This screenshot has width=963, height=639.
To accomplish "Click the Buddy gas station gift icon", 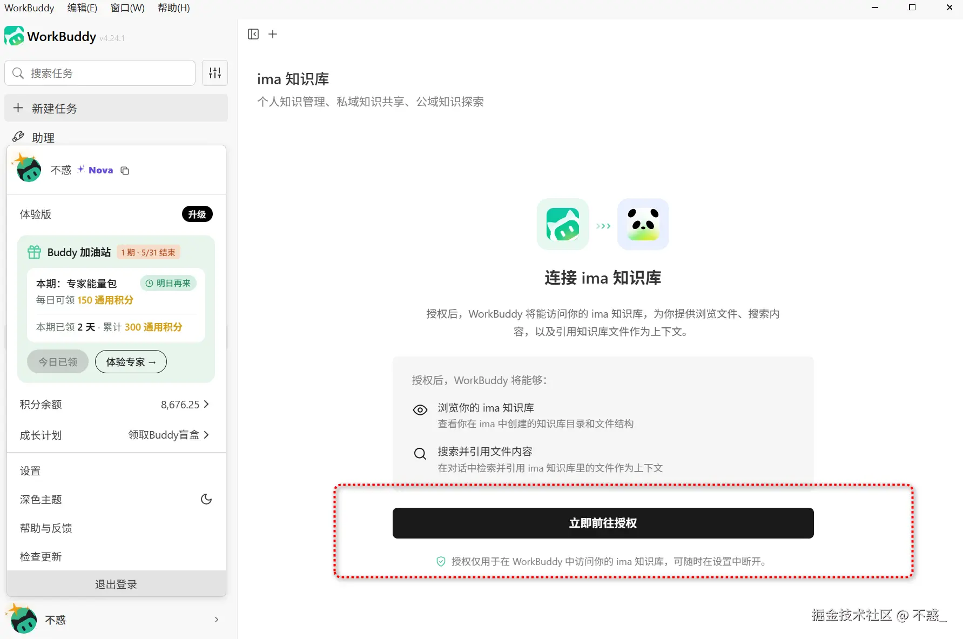I will tap(35, 252).
